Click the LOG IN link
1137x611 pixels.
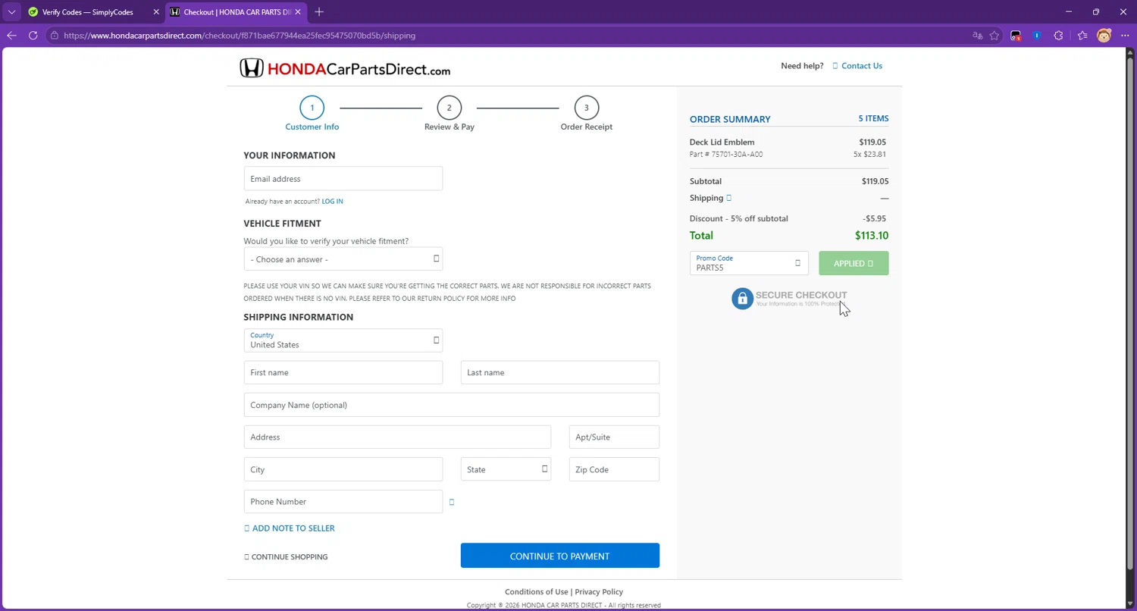(x=332, y=202)
